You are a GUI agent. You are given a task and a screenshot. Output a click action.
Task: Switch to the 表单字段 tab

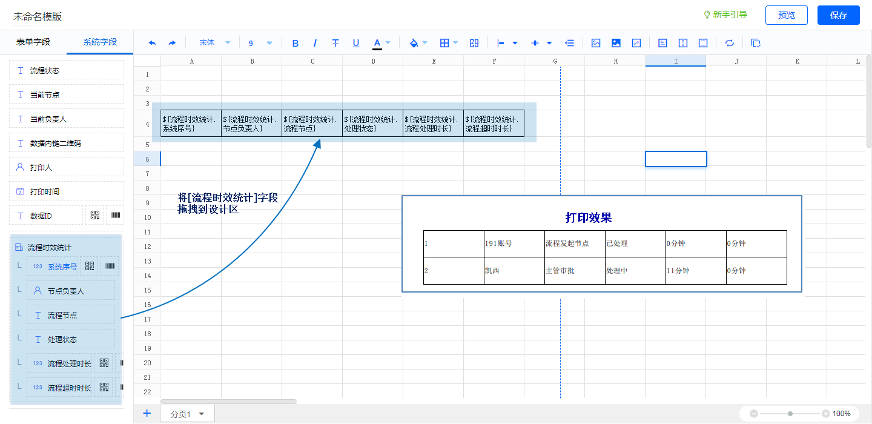coord(33,42)
